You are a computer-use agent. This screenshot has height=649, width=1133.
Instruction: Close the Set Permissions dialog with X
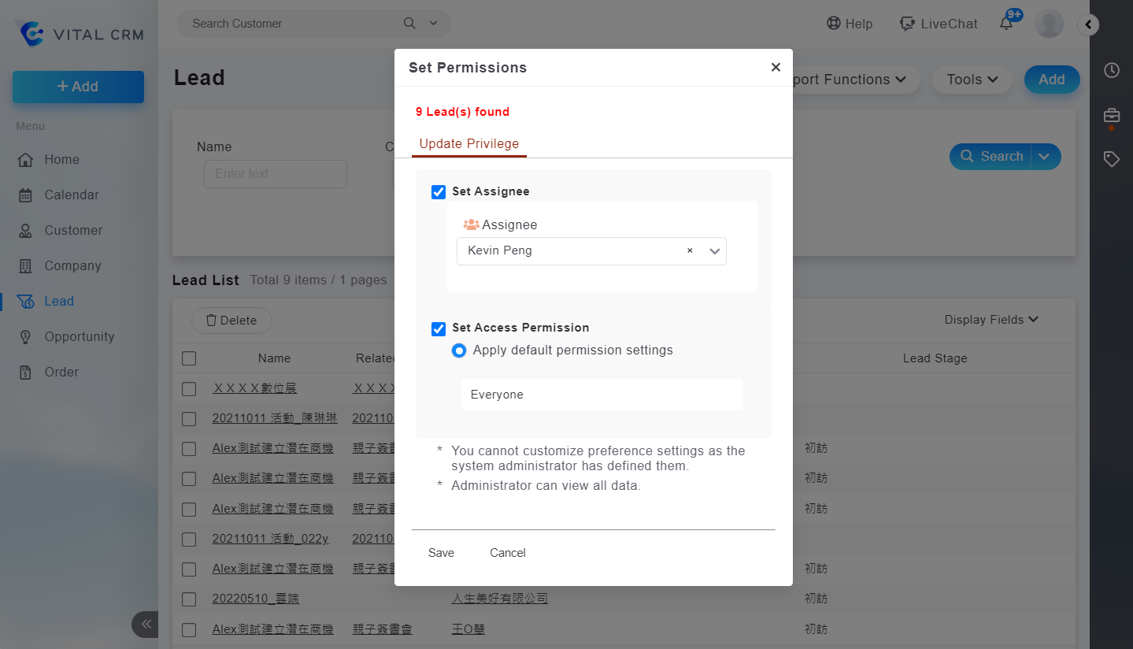pyautogui.click(x=776, y=68)
